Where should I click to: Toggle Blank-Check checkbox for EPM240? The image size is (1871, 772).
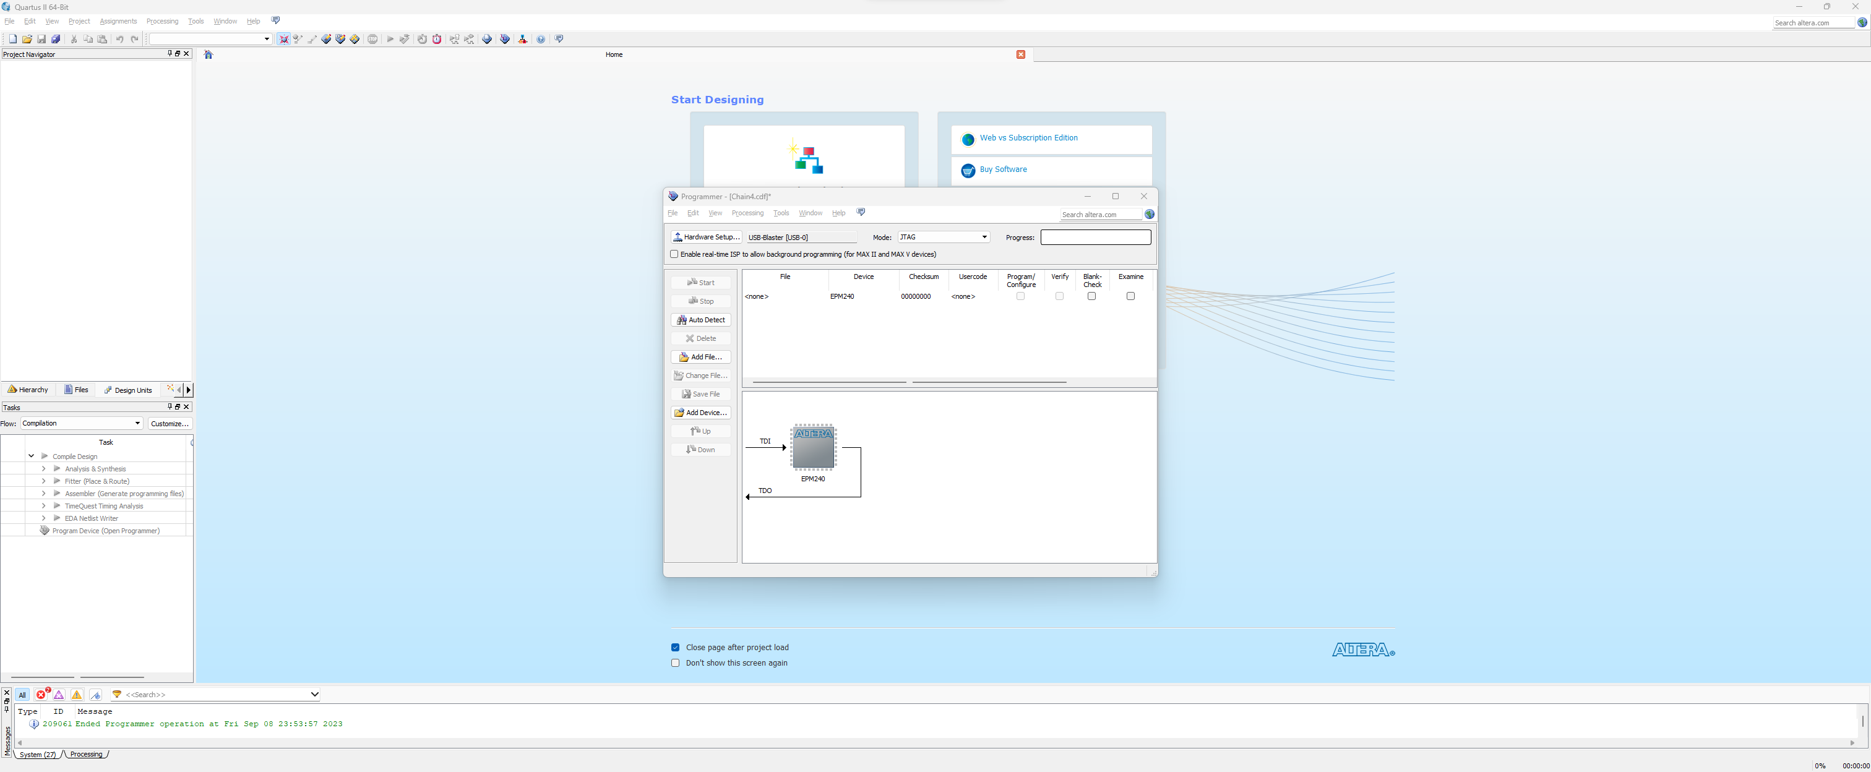click(1091, 296)
